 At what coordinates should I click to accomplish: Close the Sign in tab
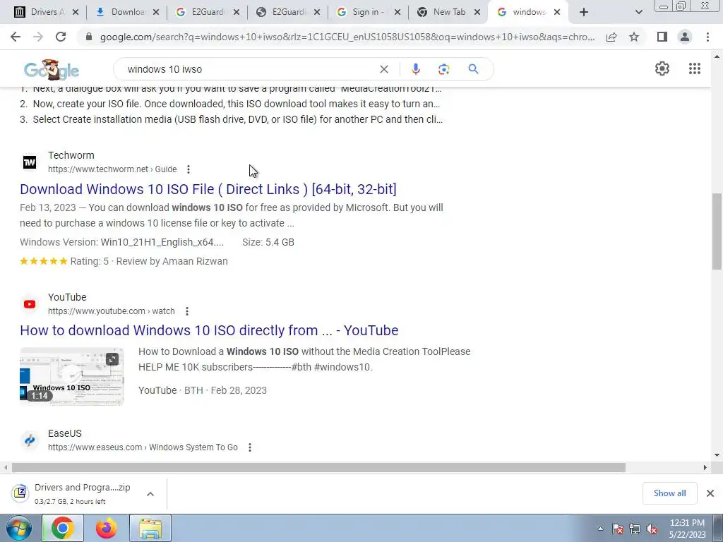(x=397, y=12)
